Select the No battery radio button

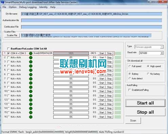coord(148,74)
